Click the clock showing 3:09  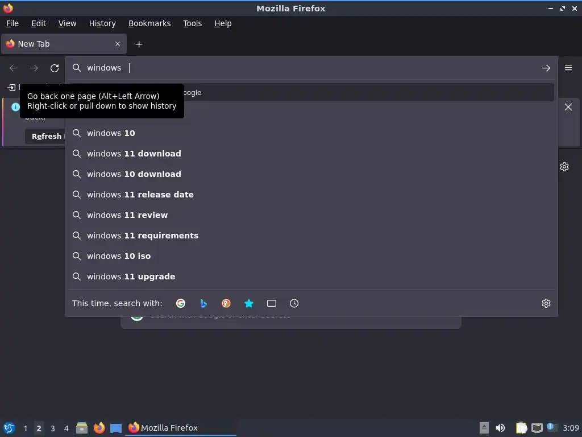[x=571, y=428]
